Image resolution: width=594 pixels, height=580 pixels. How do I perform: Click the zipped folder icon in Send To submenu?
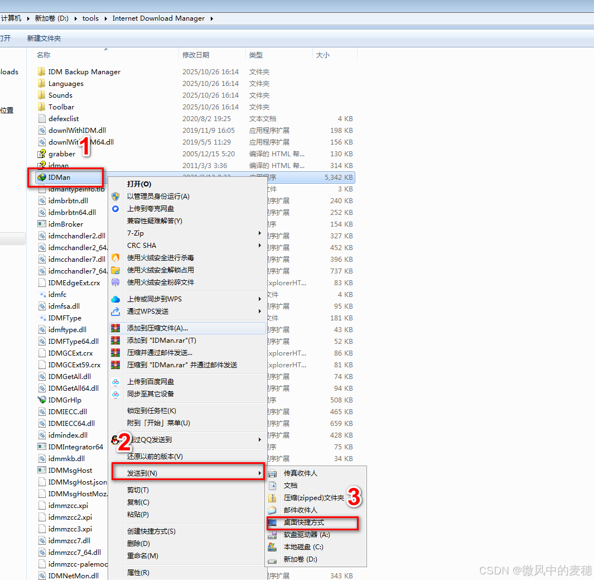(x=272, y=498)
